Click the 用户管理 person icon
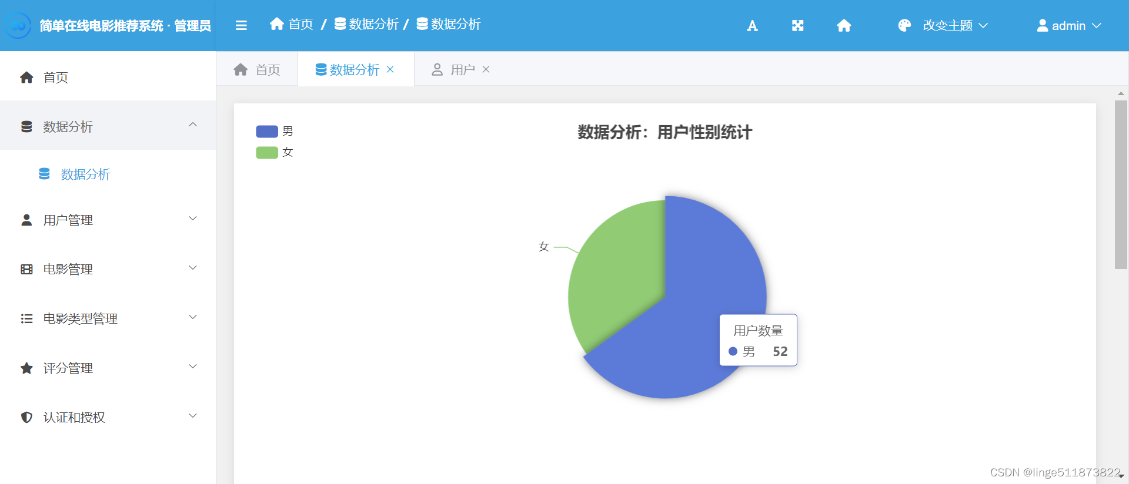The width and height of the screenshot is (1129, 484). coord(26,220)
